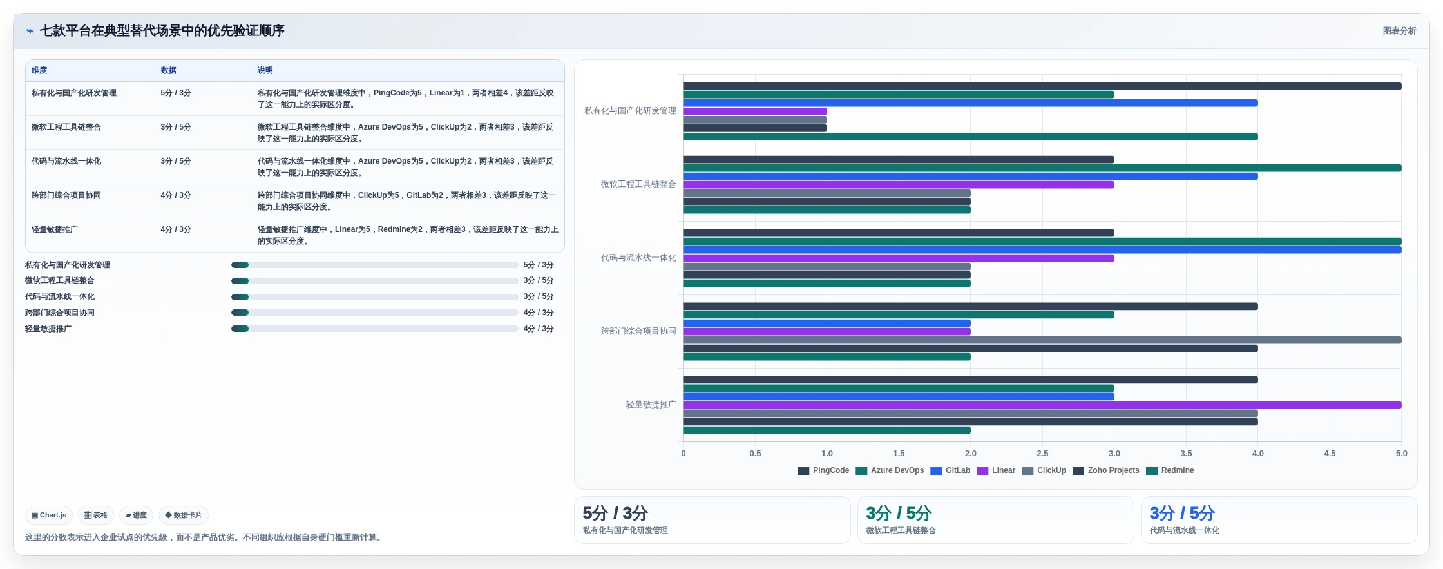The width and height of the screenshot is (1443, 569).
Task: Click the 图表分析 label in the header
Action: 1399,31
